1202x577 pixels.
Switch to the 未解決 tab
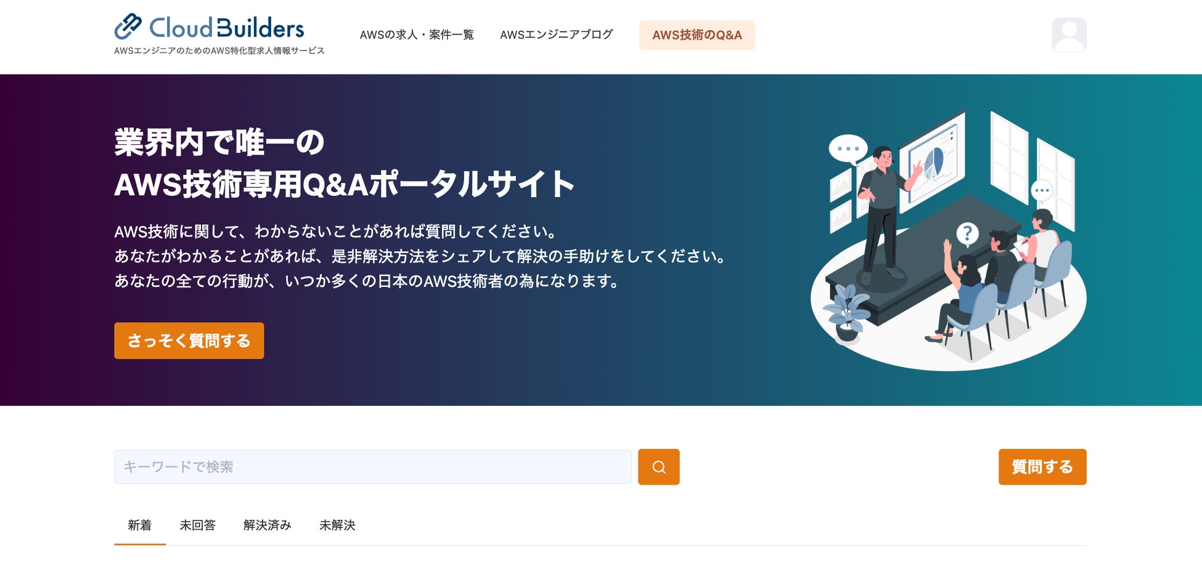(x=337, y=525)
